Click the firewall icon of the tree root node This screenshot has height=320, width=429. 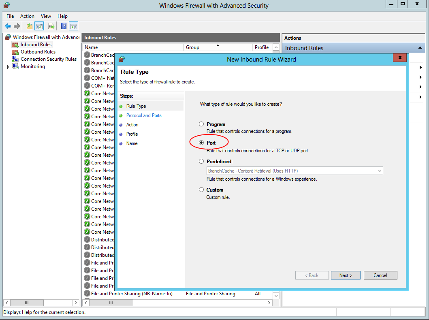[x=8, y=37]
